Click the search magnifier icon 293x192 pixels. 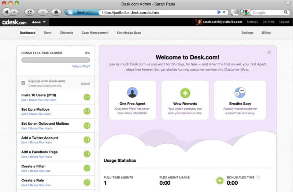286,12
